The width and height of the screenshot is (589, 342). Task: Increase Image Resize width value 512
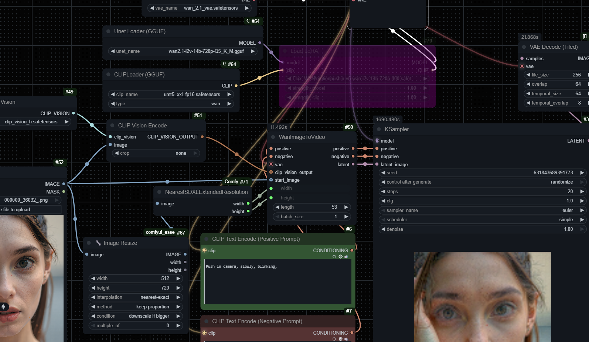(x=178, y=278)
